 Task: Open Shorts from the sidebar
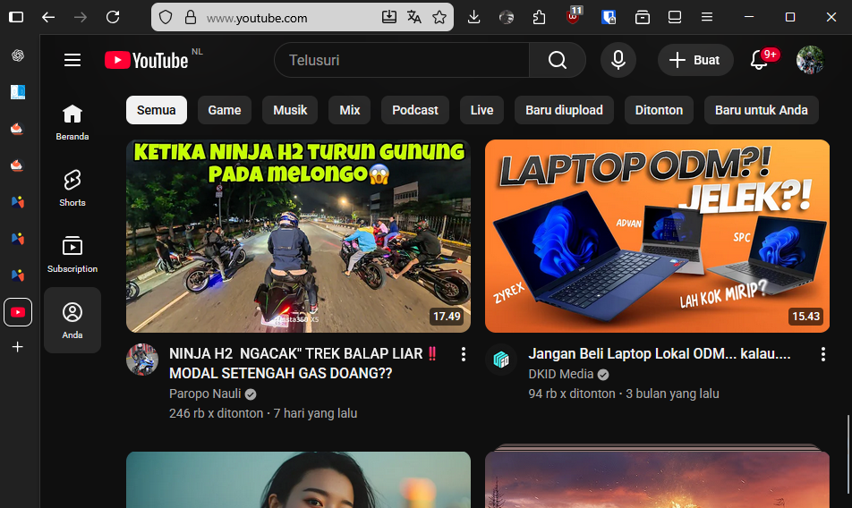[72, 188]
